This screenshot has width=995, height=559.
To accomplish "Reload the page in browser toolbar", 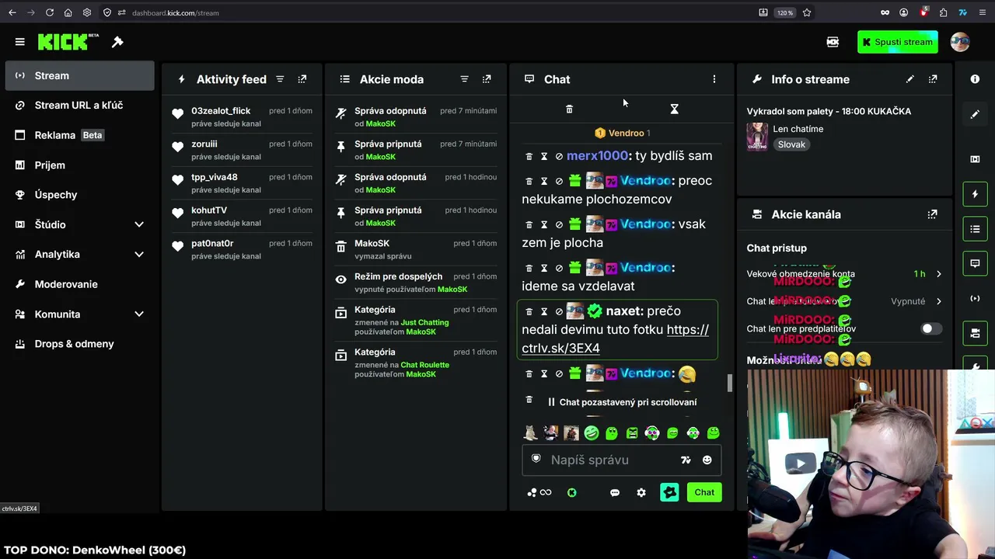I will [x=49, y=12].
